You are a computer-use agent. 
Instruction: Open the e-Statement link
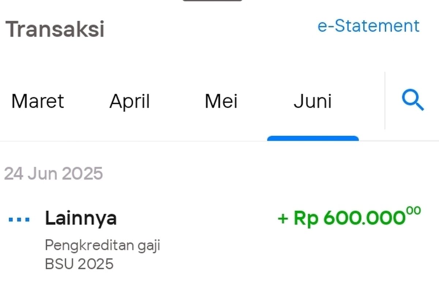[368, 26]
